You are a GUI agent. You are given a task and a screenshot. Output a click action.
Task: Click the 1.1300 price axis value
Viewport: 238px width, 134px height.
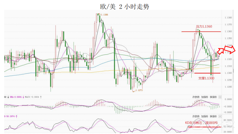tap(228, 73)
